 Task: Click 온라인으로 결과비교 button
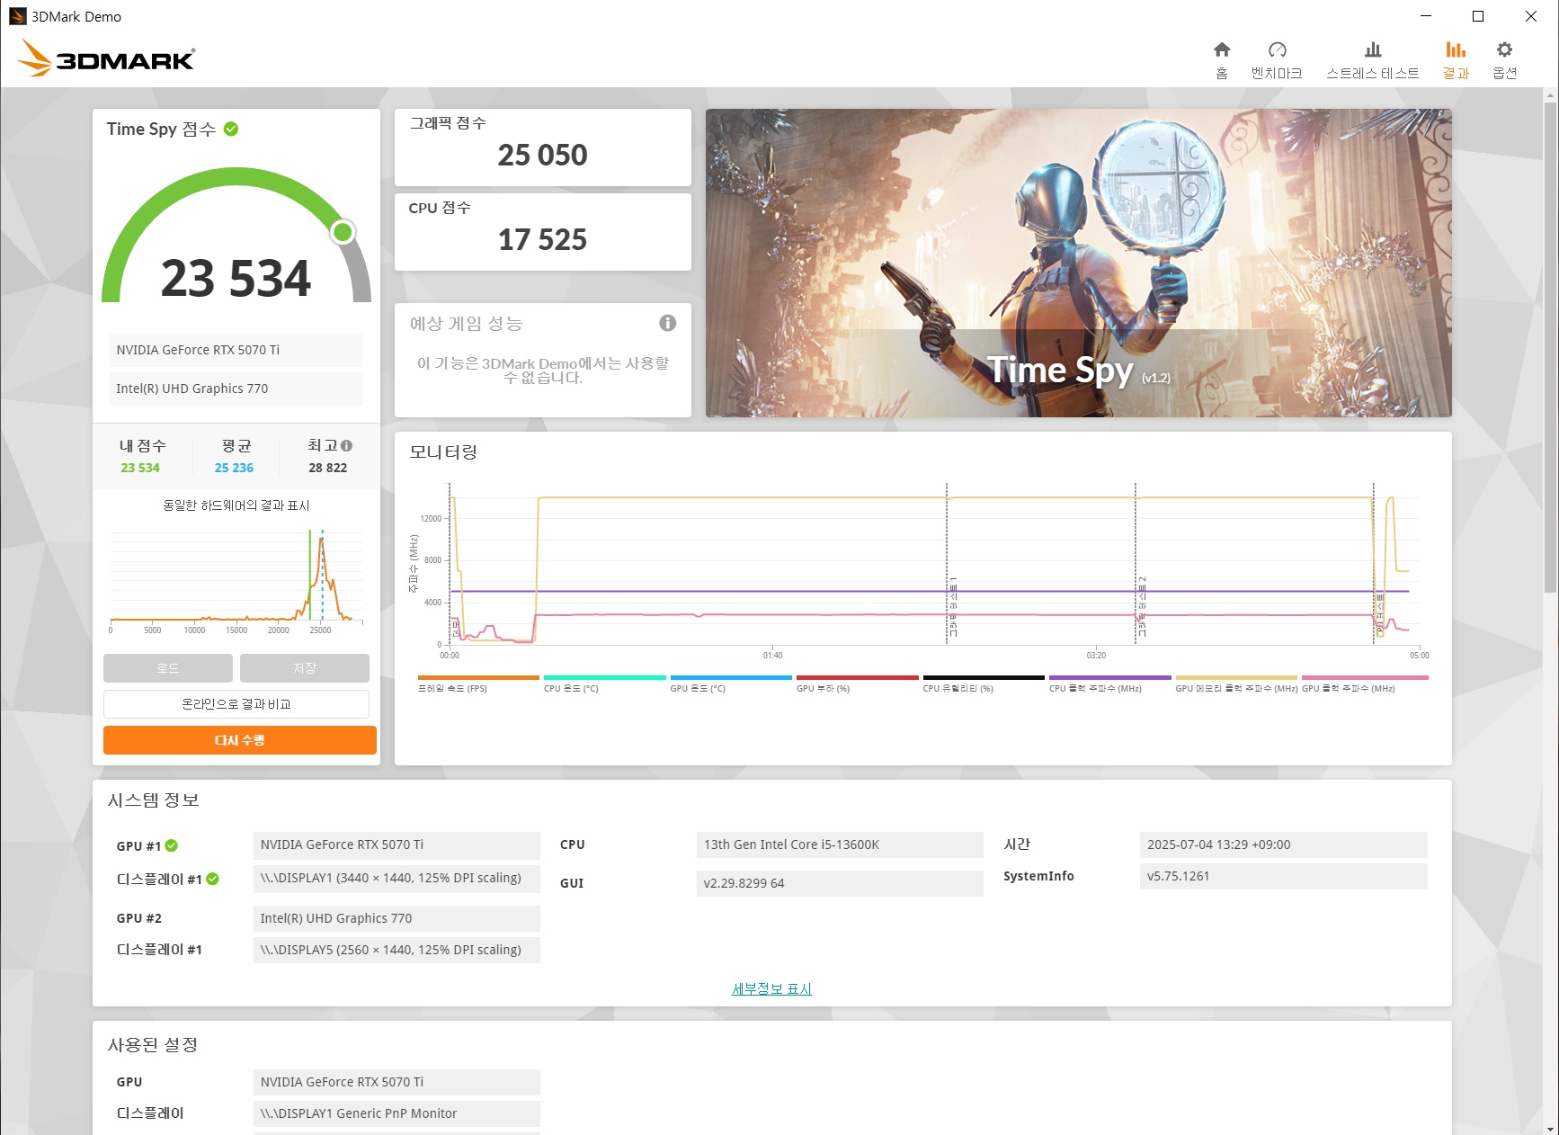[x=236, y=704]
